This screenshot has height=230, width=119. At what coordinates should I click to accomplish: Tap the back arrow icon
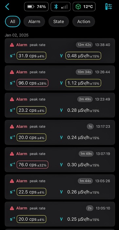tap(7, 7)
